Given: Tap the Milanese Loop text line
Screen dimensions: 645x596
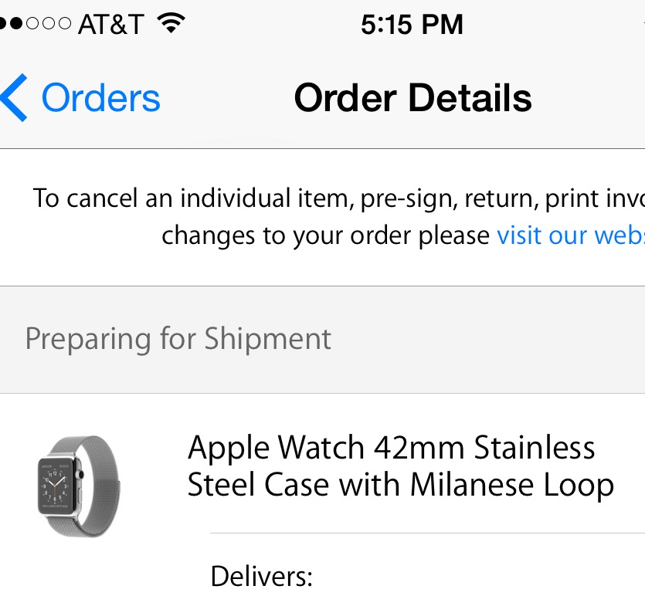Looking at the screenshot, I should pyautogui.click(x=401, y=485).
